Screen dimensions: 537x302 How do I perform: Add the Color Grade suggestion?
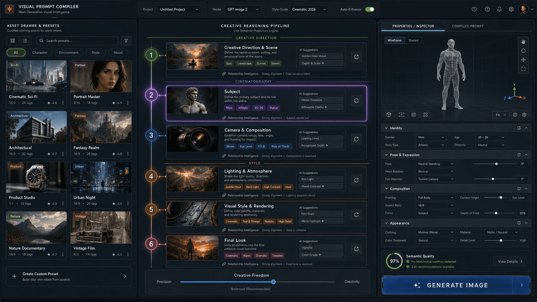(321, 255)
